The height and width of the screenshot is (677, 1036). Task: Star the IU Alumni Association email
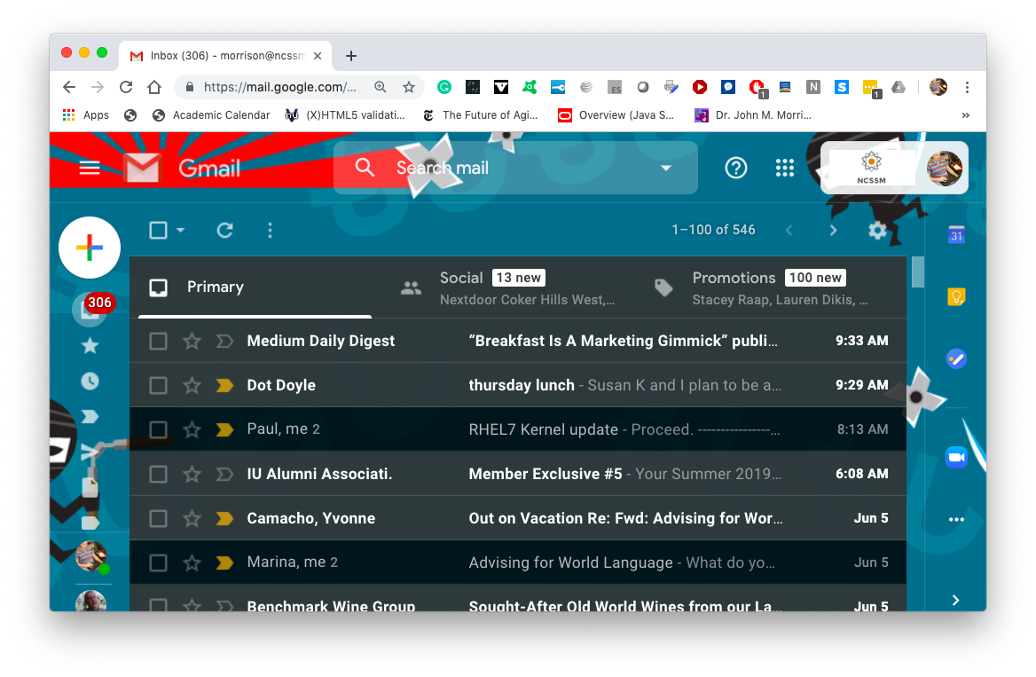(x=192, y=474)
